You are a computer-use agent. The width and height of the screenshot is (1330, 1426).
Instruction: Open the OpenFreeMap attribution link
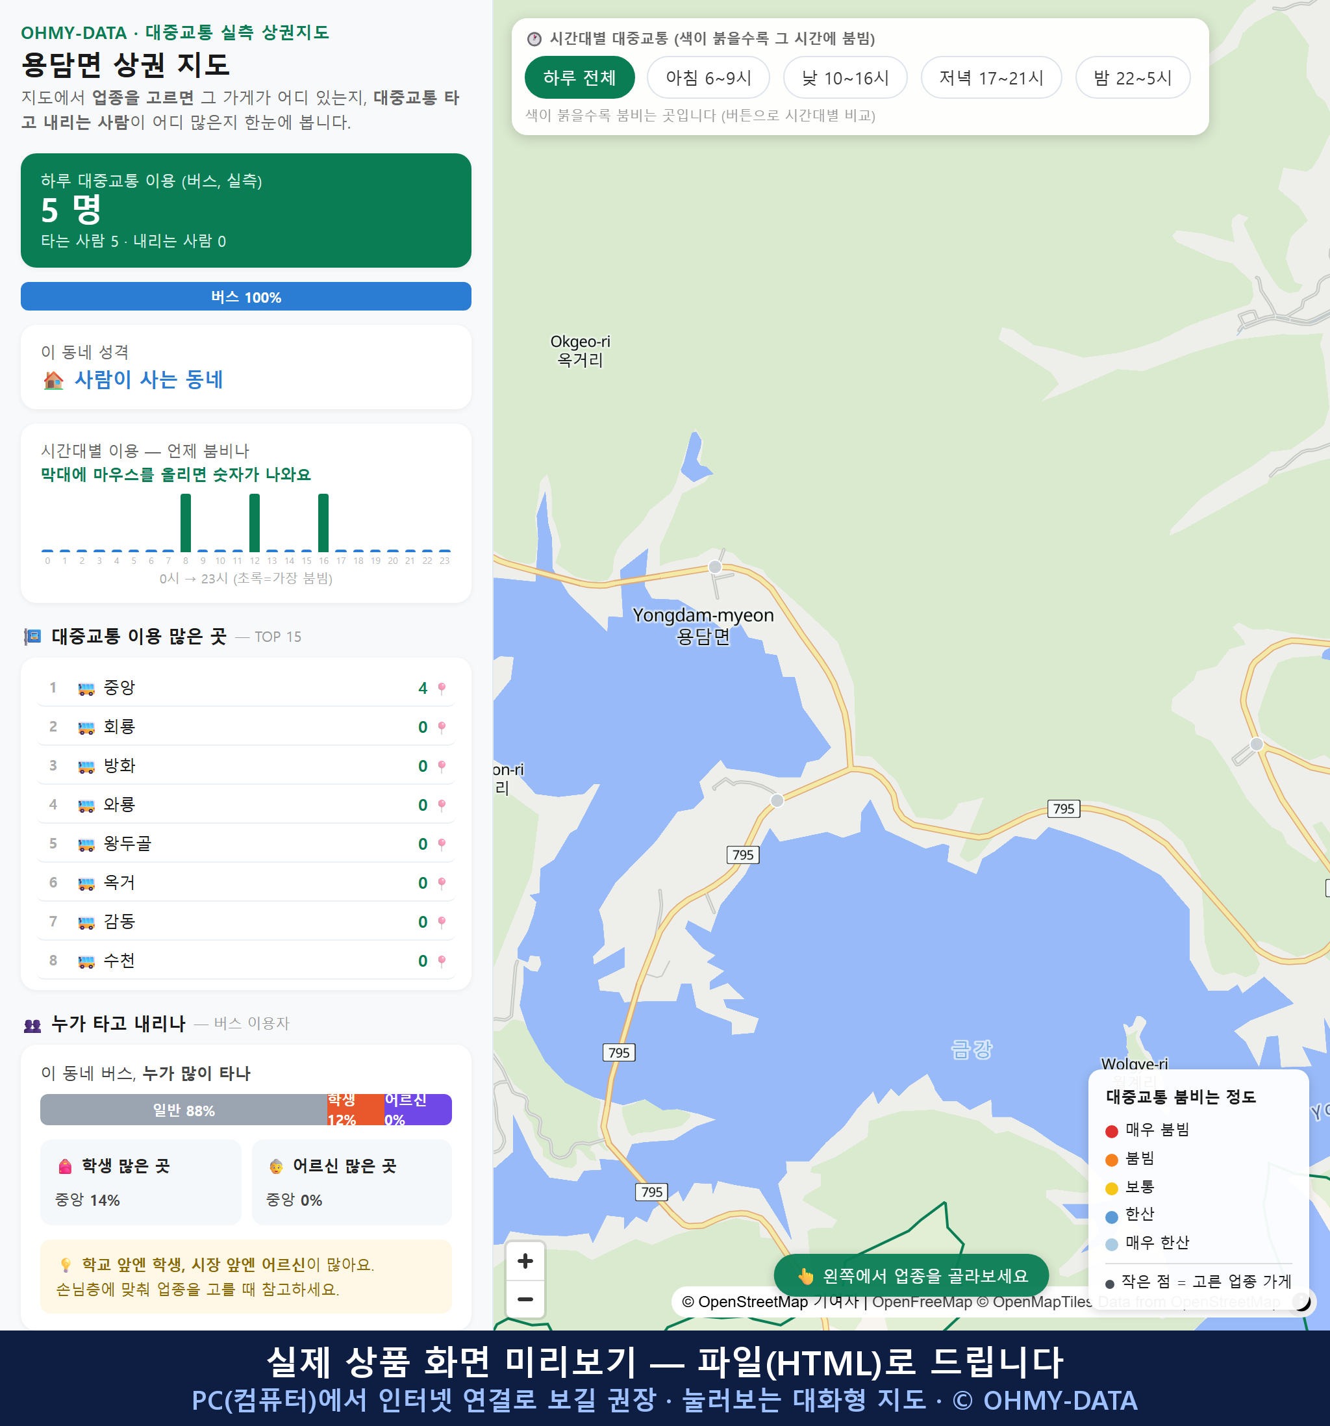click(x=922, y=1301)
